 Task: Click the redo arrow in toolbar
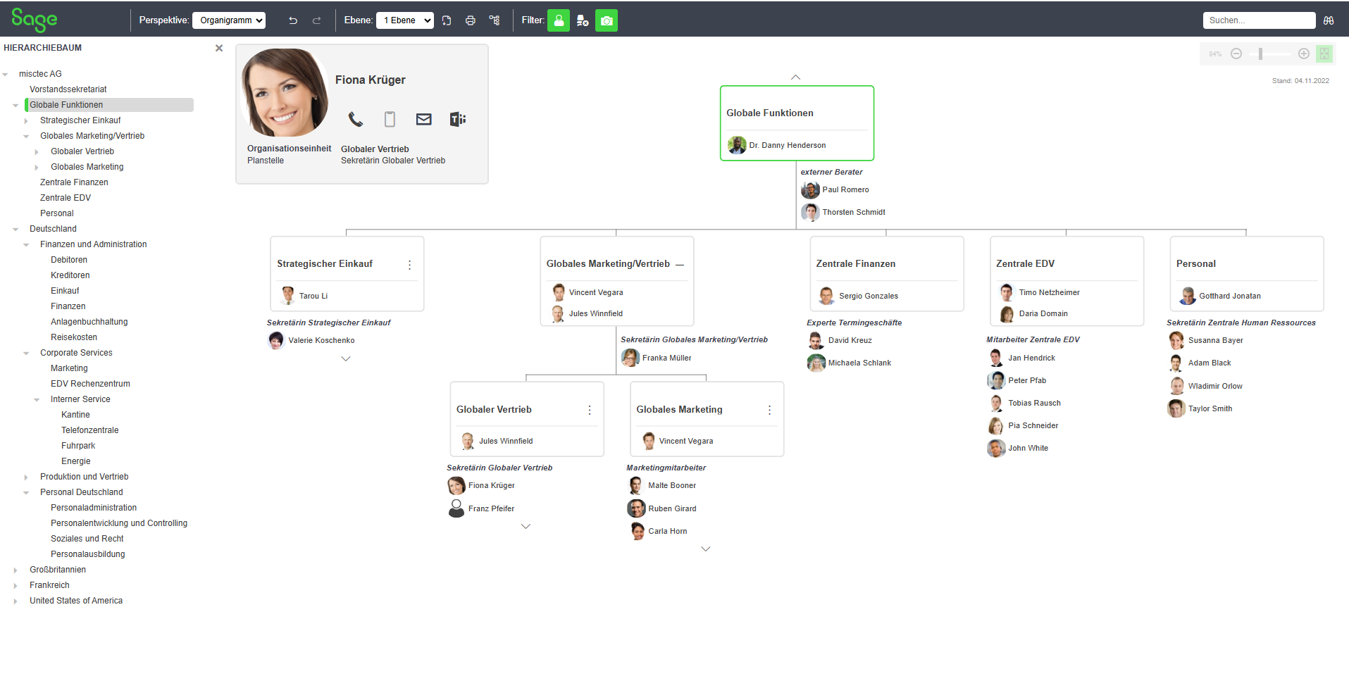[317, 20]
